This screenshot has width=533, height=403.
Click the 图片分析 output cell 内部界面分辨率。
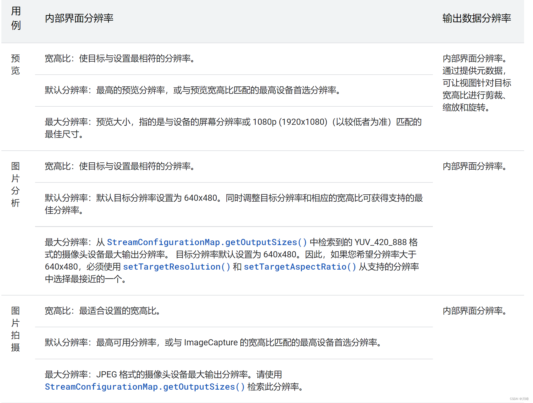(475, 166)
